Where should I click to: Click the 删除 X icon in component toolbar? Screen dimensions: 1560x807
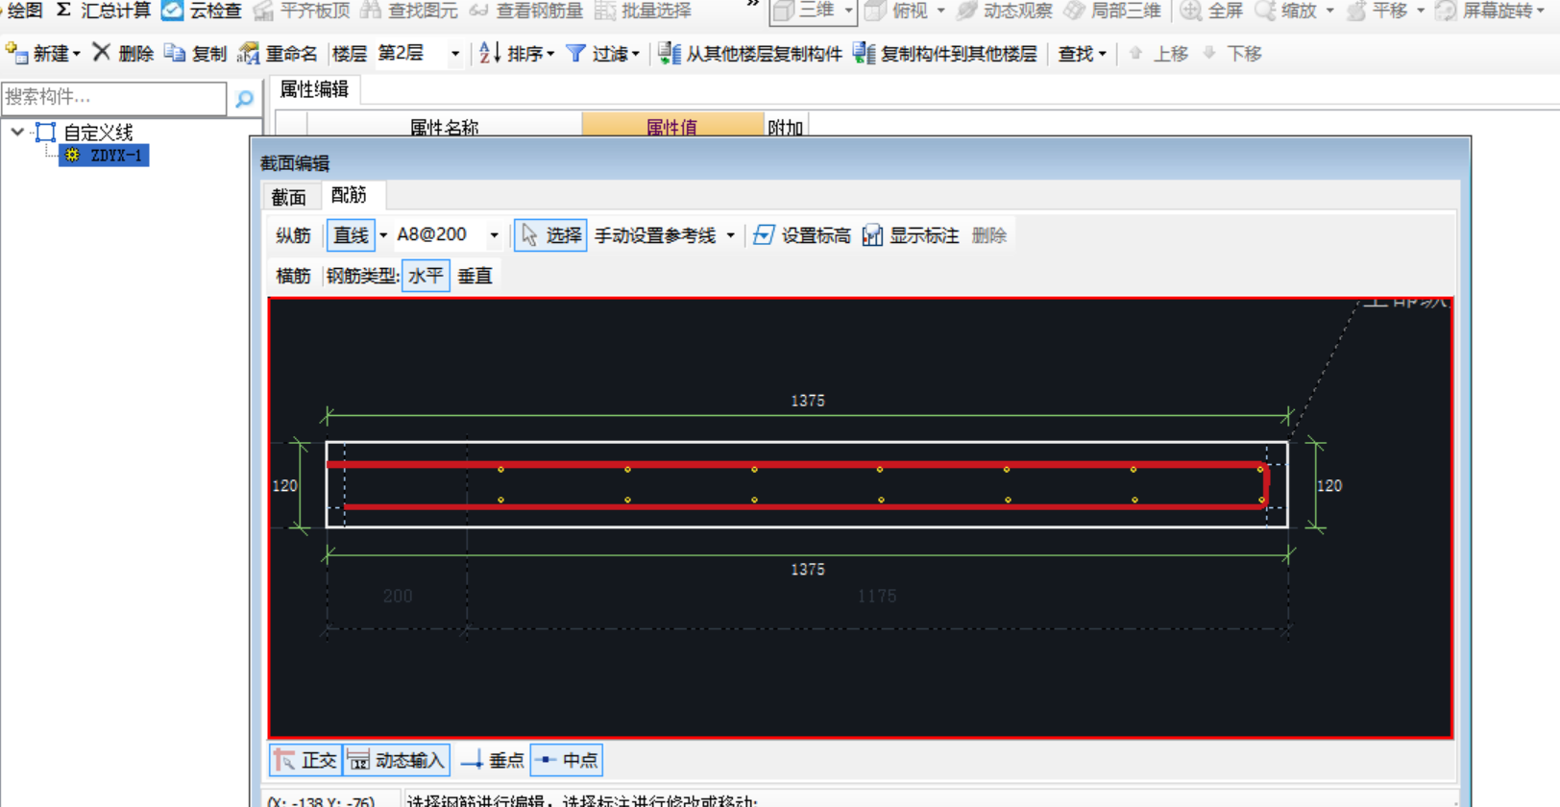tap(101, 52)
